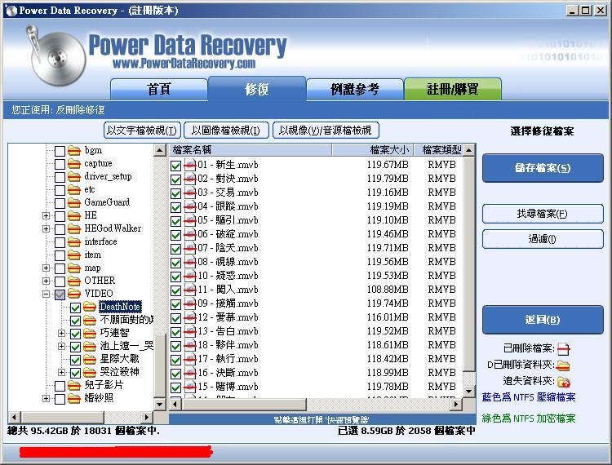Click the DeathNote deleted folder icon
This screenshot has width=612, height=465.
click(90, 307)
